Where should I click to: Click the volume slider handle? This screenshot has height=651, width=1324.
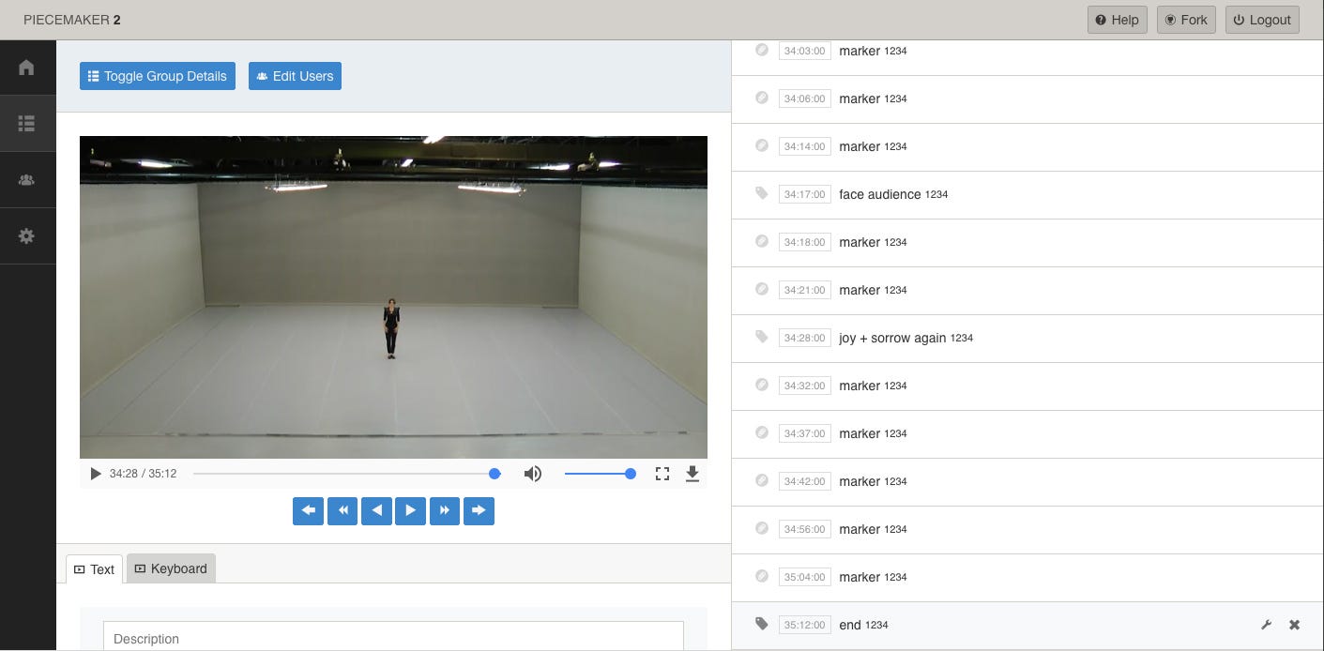pos(631,474)
